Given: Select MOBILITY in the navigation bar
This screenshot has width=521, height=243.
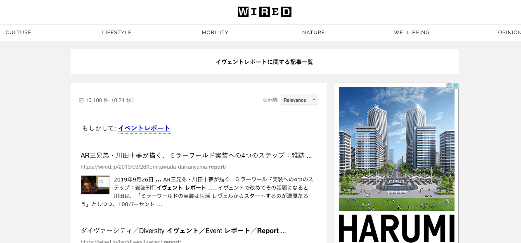Looking at the screenshot, I should point(215,33).
